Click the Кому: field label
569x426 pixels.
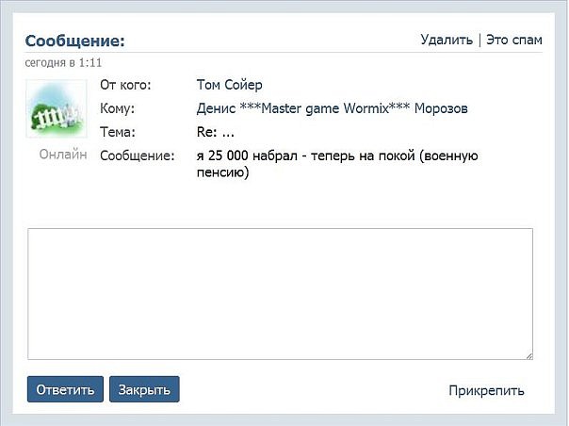[117, 108]
